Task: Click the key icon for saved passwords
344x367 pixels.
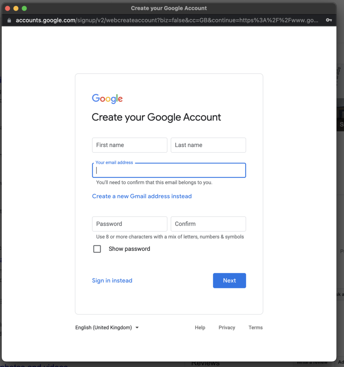Action: click(329, 20)
